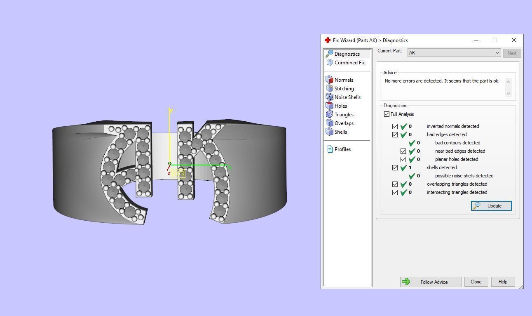
Task: Click the Help button
Action: [503, 282]
